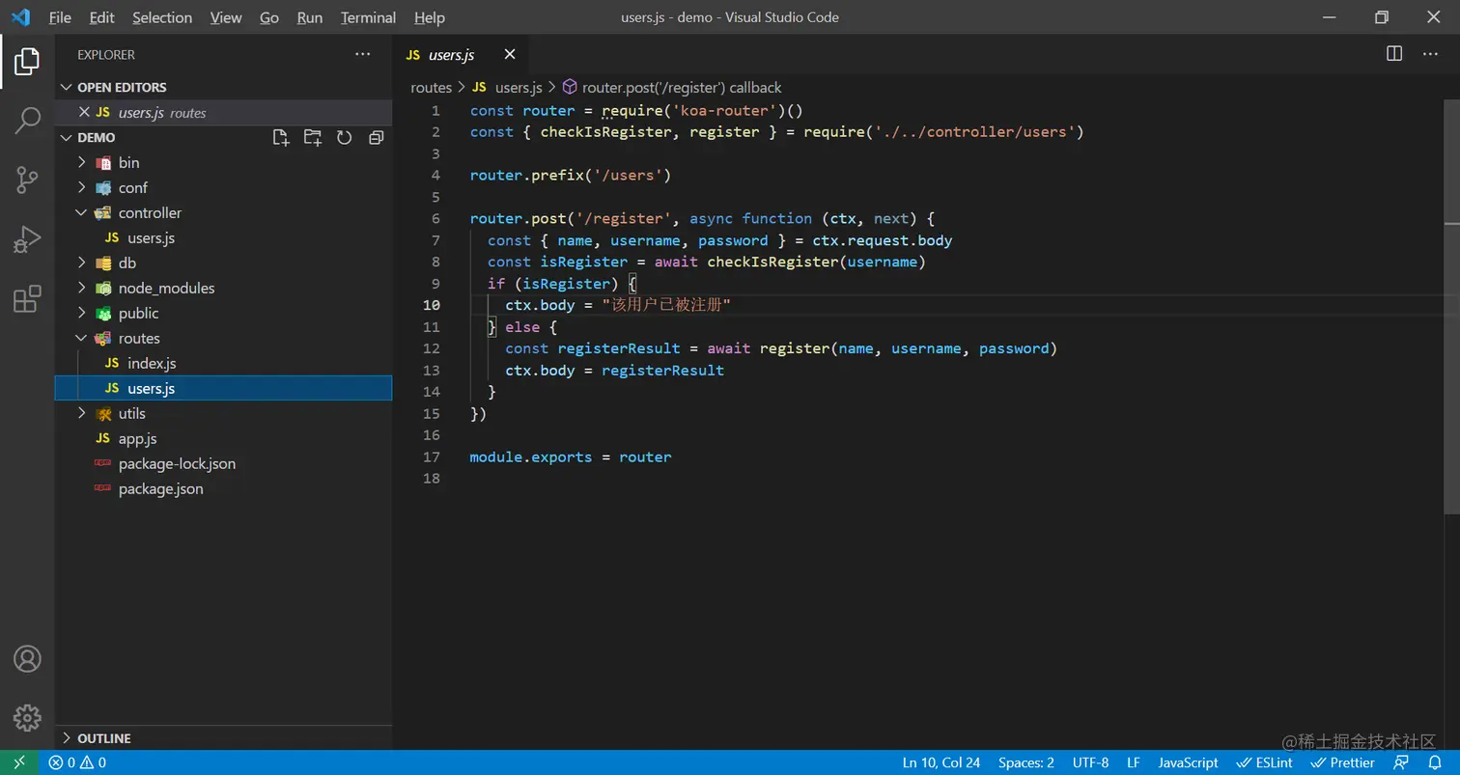This screenshot has height=775, width=1460.
Task: Open the Go menu
Action: 269,17
